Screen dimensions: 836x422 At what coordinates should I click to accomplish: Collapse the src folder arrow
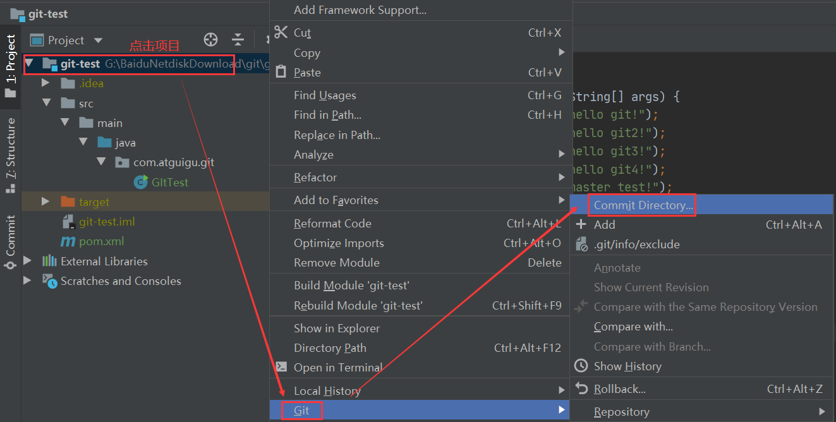point(45,102)
